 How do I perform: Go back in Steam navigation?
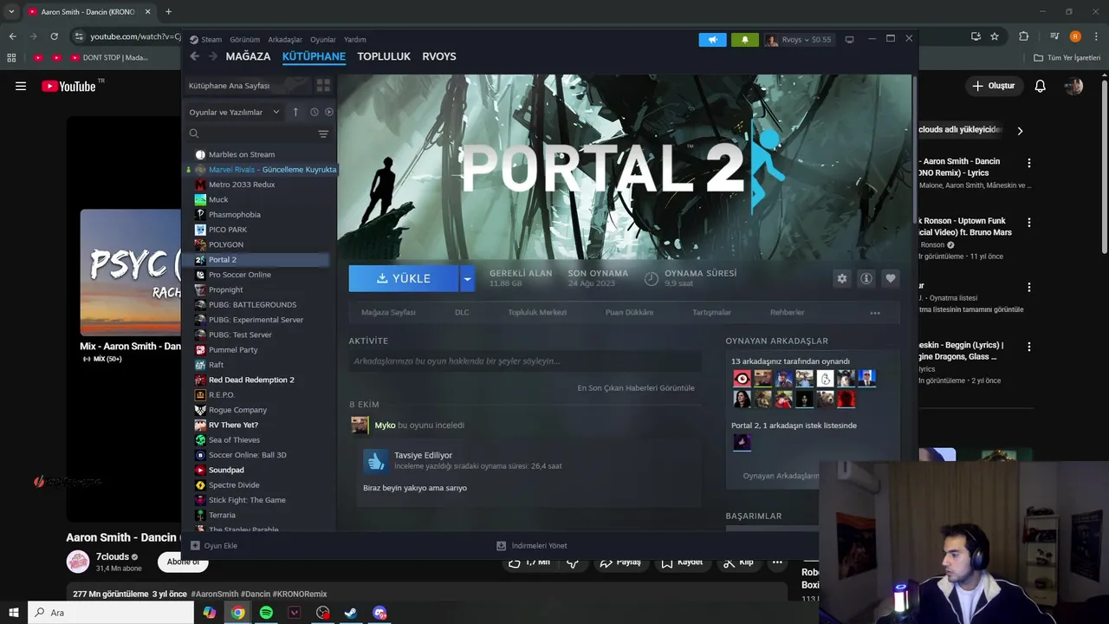coord(194,56)
